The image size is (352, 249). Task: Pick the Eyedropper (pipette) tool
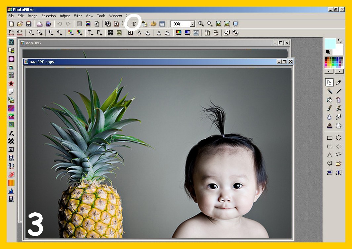coord(338,82)
